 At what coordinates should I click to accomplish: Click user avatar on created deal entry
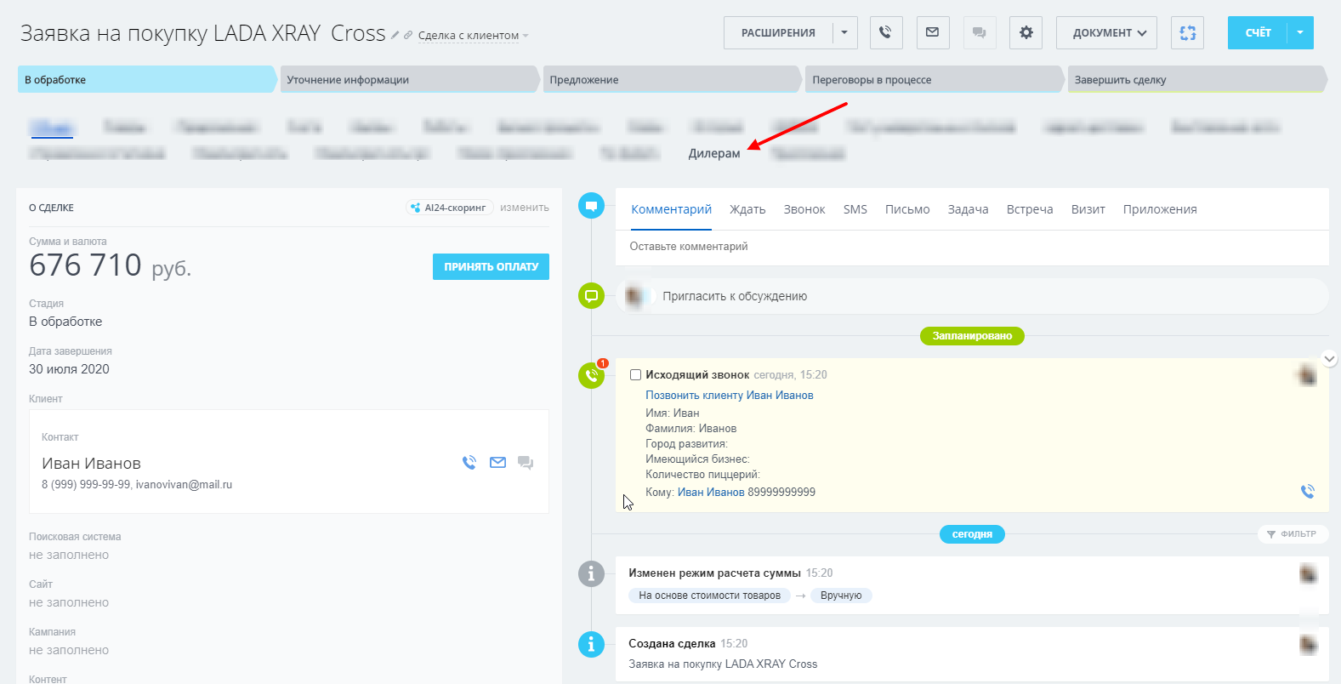(x=1308, y=645)
